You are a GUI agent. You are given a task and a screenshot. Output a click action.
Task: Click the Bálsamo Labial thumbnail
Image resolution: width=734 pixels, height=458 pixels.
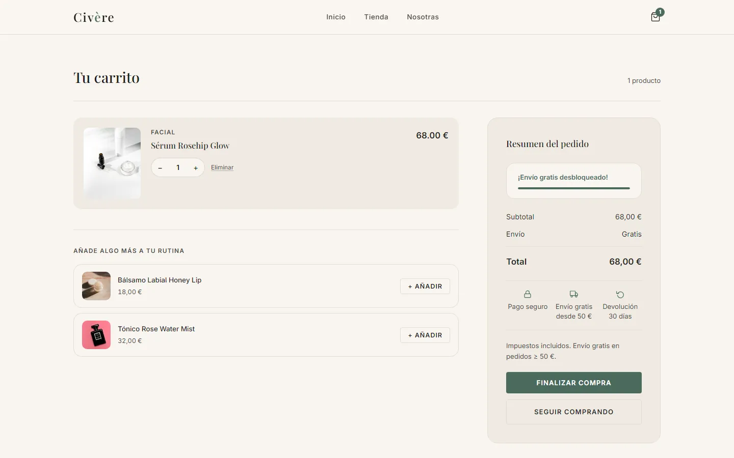pyautogui.click(x=96, y=286)
